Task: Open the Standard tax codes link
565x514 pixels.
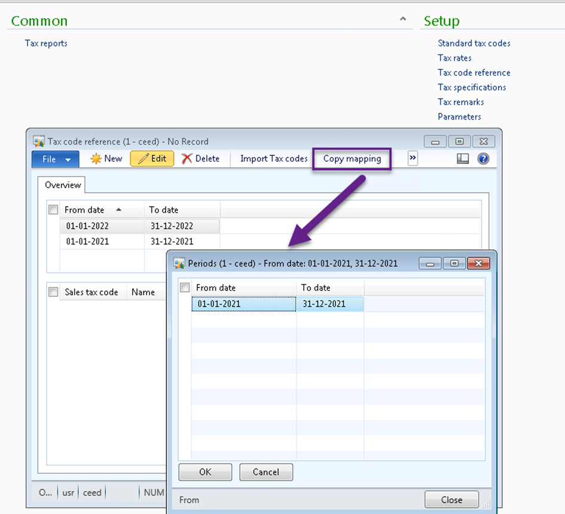Action: coord(474,43)
